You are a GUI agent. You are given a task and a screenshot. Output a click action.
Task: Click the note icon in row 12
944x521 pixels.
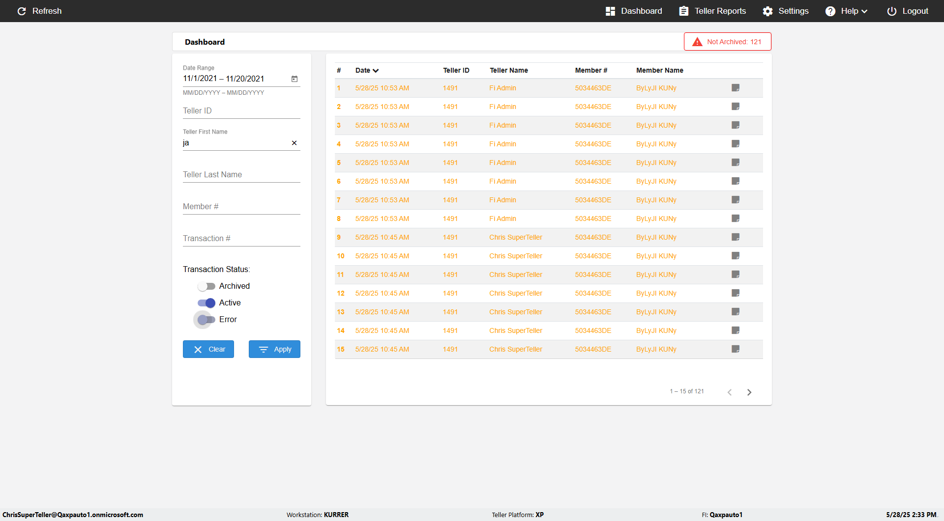(x=736, y=293)
